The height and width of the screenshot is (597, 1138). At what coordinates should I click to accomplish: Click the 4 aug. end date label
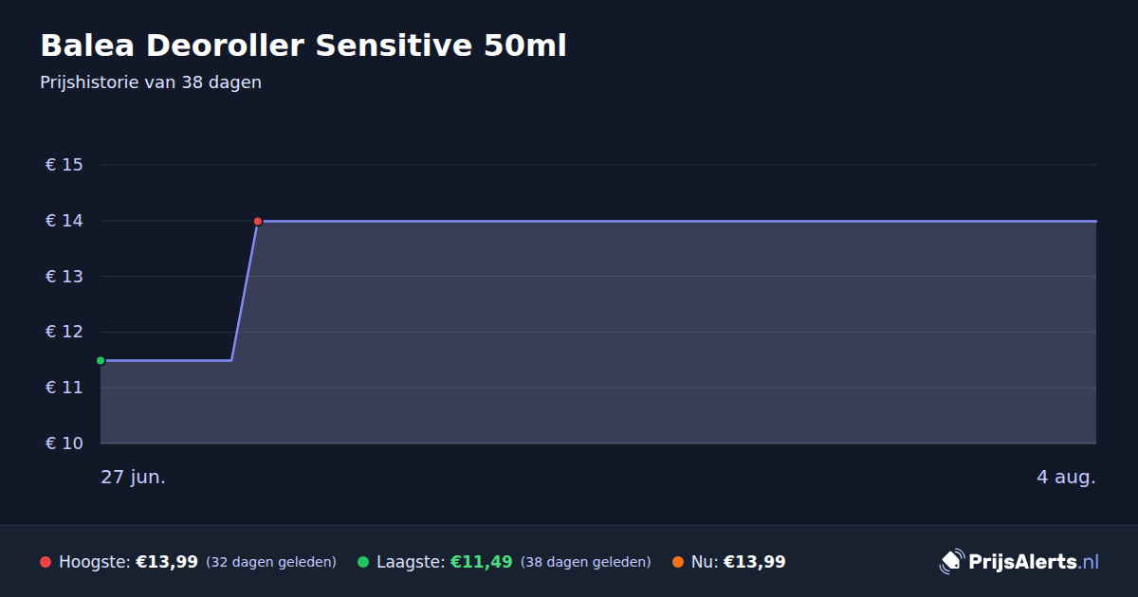[x=1066, y=477]
